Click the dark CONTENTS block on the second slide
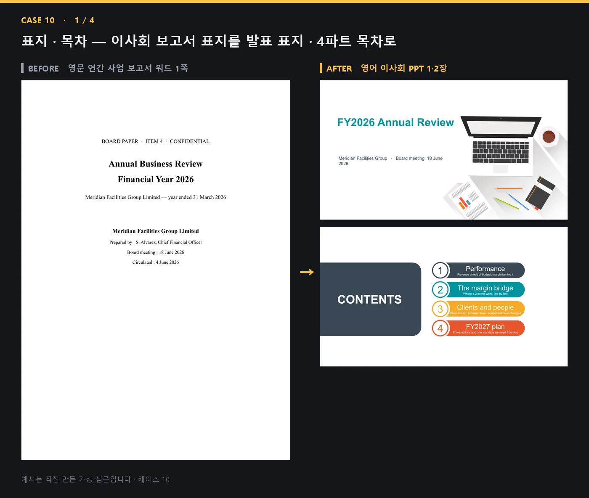 pos(370,299)
